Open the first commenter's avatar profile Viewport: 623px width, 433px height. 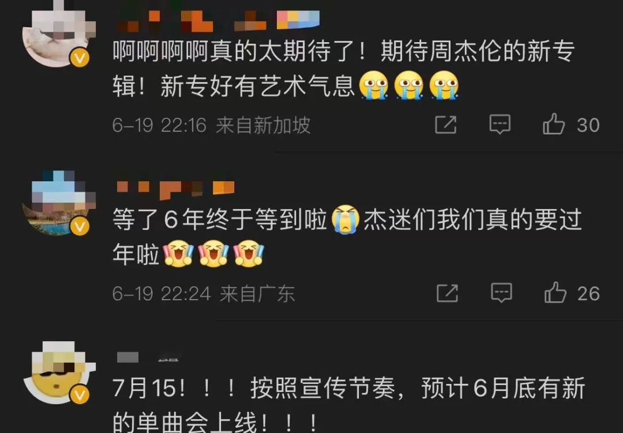coord(59,34)
